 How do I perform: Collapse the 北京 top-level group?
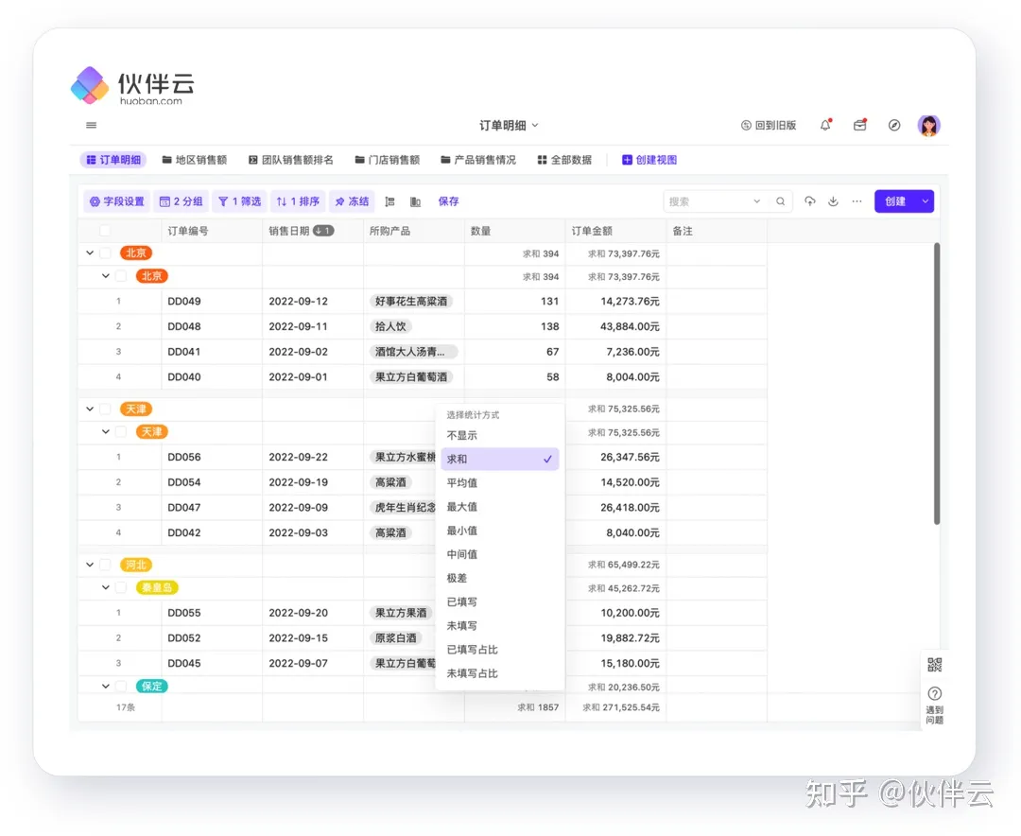coord(90,253)
